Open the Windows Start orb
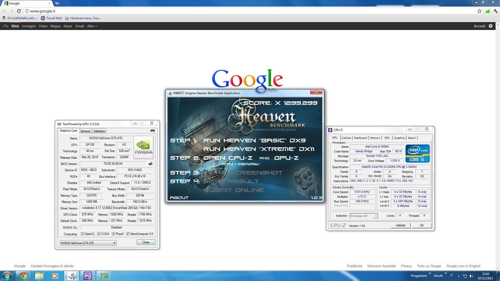 (x=7, y=276)
